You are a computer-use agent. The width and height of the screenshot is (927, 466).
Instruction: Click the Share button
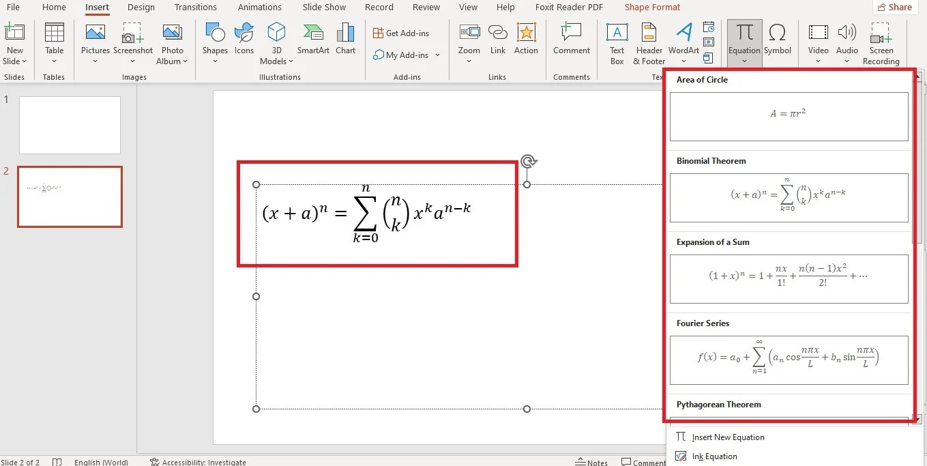pyautogui.click(x=894, y=7)
